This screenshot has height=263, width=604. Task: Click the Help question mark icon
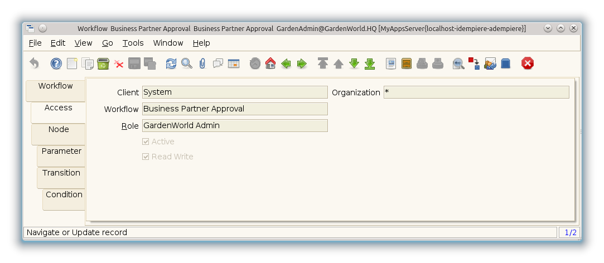coord(56,64)
